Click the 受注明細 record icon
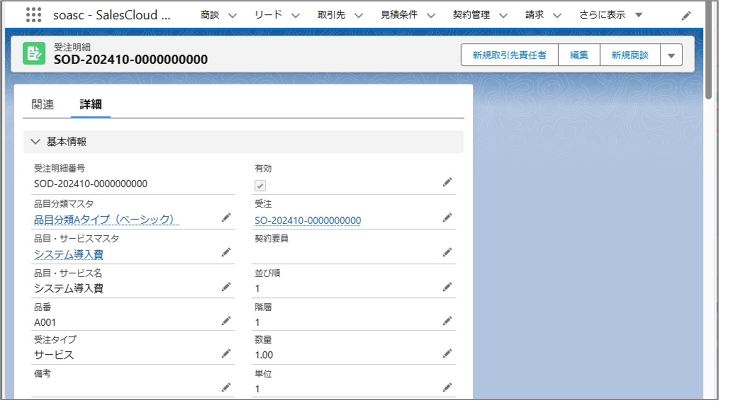 34,54
